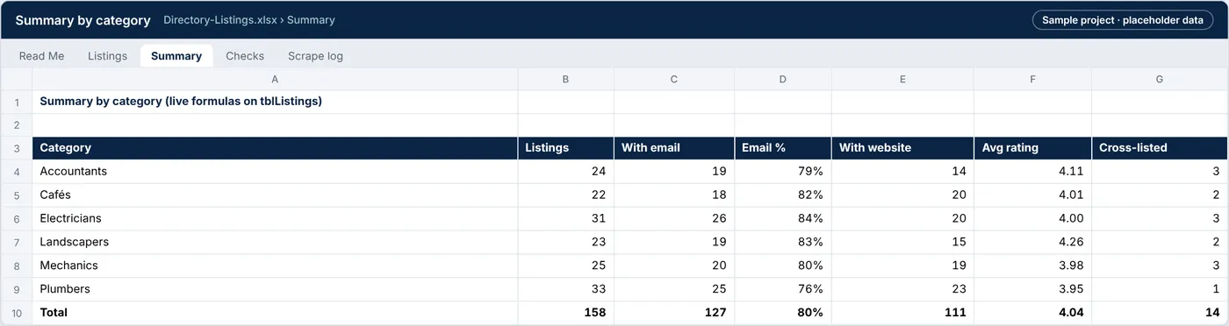Image resolution: width=1229 pixels, height=326 pixels.
Task: Select the Landscapers cell
Action: (275, 242)
